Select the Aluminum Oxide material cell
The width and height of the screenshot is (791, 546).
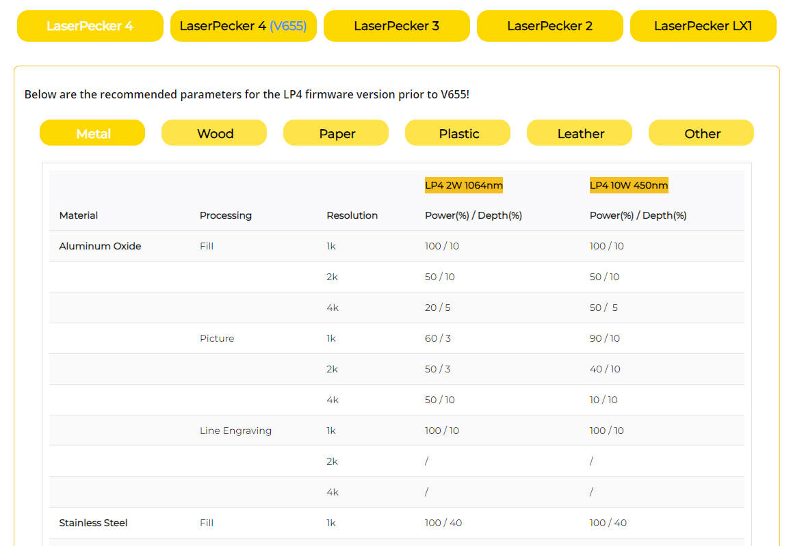tap(100, 246)
